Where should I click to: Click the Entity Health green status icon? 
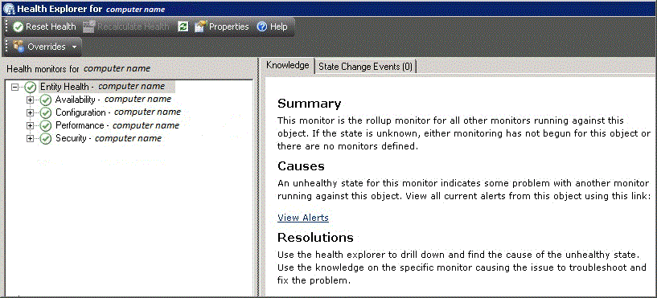pyautogui.click(x=31, y=87)
